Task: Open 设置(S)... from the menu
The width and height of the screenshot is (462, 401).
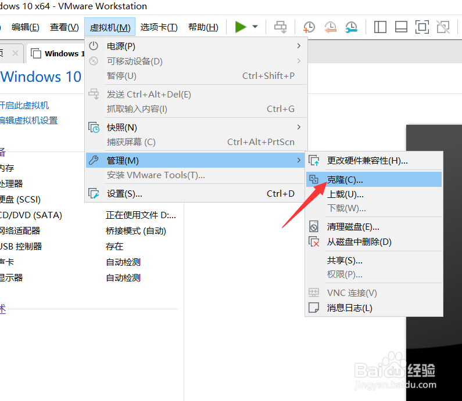Action: (196, 194)
